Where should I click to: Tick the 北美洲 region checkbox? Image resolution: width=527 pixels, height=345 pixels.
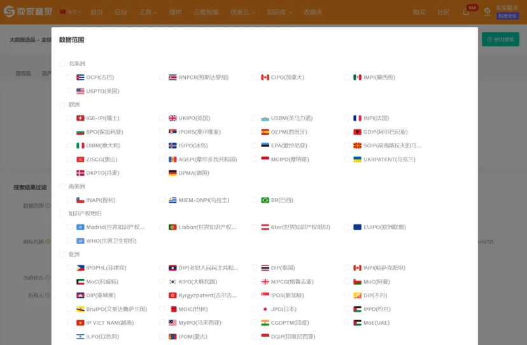click(62, 64)
